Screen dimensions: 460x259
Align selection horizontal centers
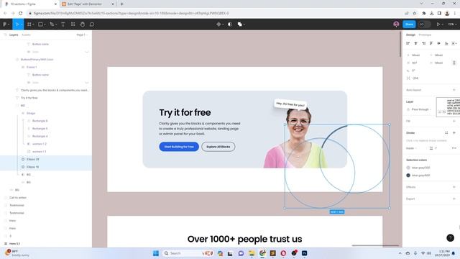tap(415, 43)
